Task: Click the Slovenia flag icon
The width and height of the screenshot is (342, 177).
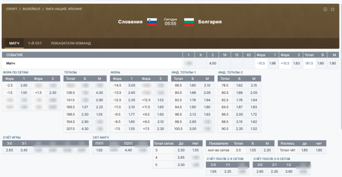Action: pyautogui.click(x=152, y=22)
